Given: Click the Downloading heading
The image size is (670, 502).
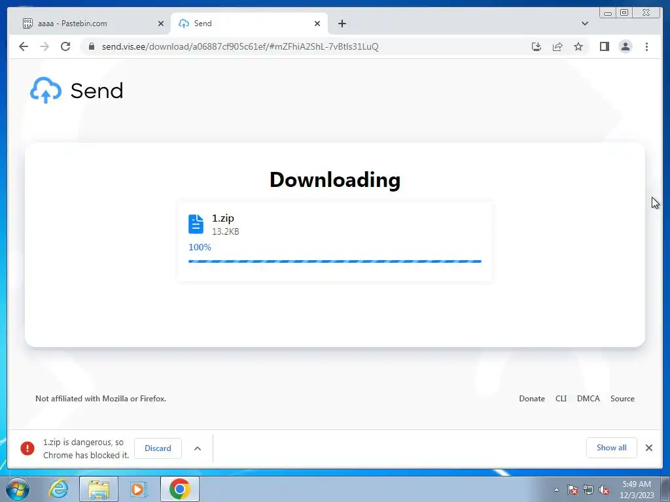Looking at the screenshot, I should tap(335, 180).
